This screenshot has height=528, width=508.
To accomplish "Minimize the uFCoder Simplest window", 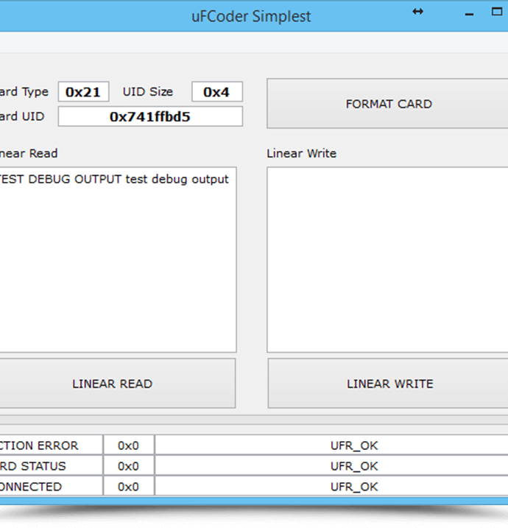I will (x=469, y=14).
